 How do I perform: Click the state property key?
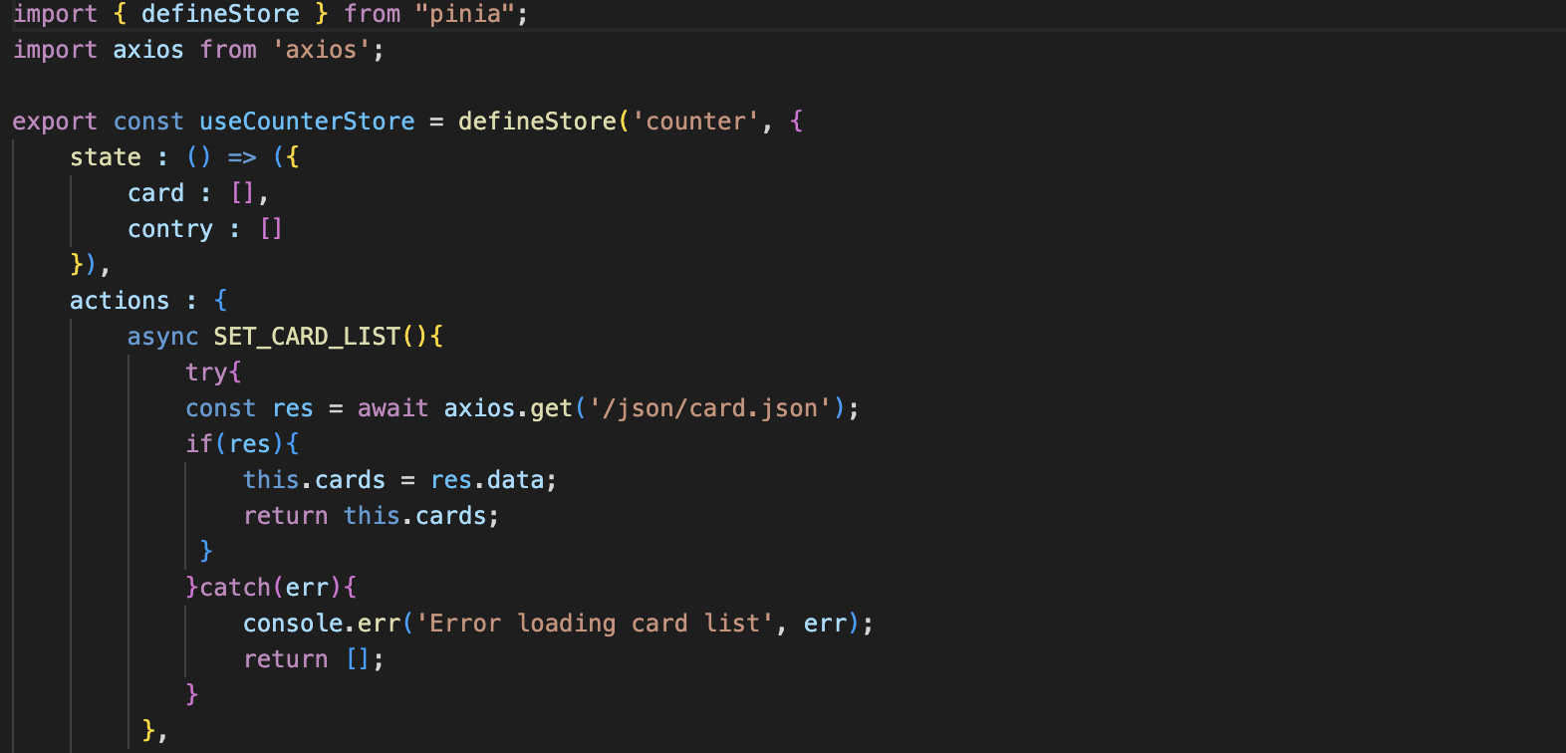point(106,157)
